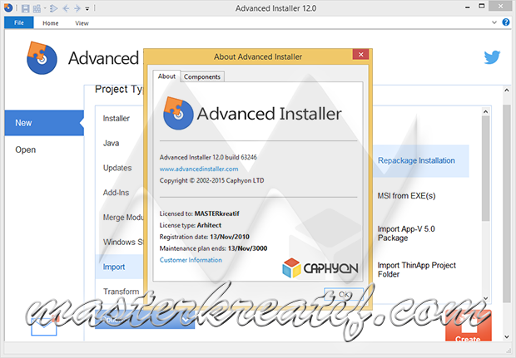Click the outer page scrollbar up arrow
The height and width of the screenshot is (358, 516).
click(507, 90)
